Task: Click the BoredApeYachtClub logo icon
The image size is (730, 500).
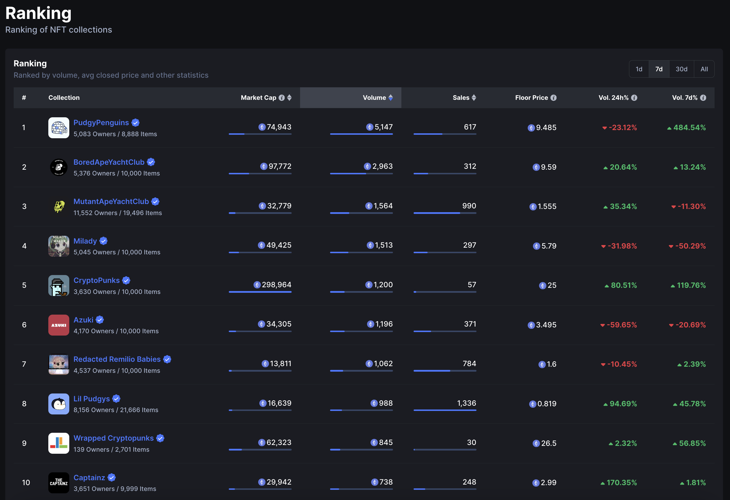Action: [59, 167]
